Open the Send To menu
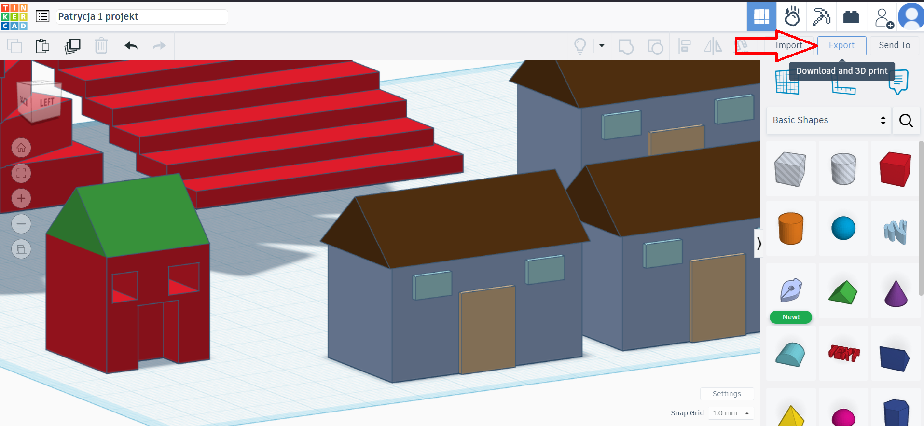This screenshot has height=426, width=924. 894,45
